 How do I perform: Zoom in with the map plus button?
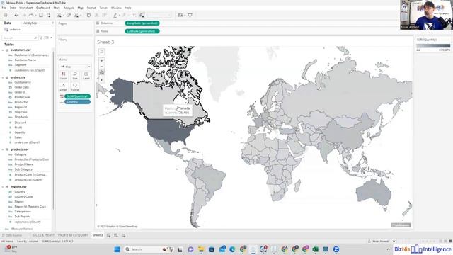pos(102,61)
